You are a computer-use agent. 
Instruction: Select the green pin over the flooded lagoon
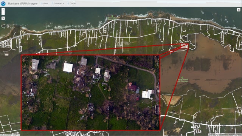[182, 77]
